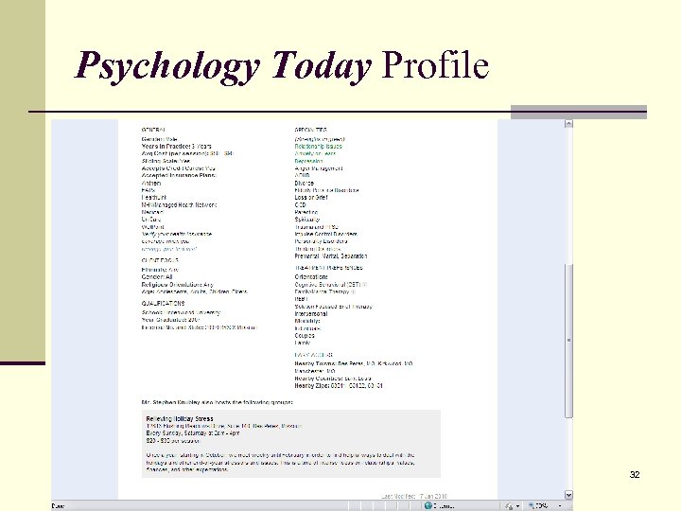The image size is (681, 511).
Task: Click the 'OCD' specialty text
Action: tap(300, 204)
